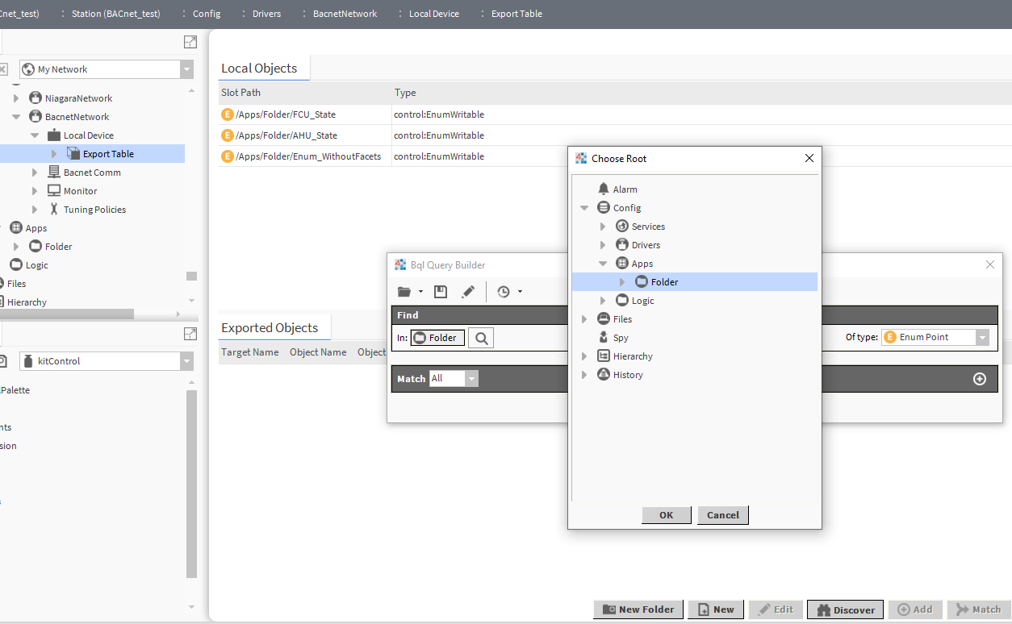Open recent queries via the clock icon

pos(505,291)
